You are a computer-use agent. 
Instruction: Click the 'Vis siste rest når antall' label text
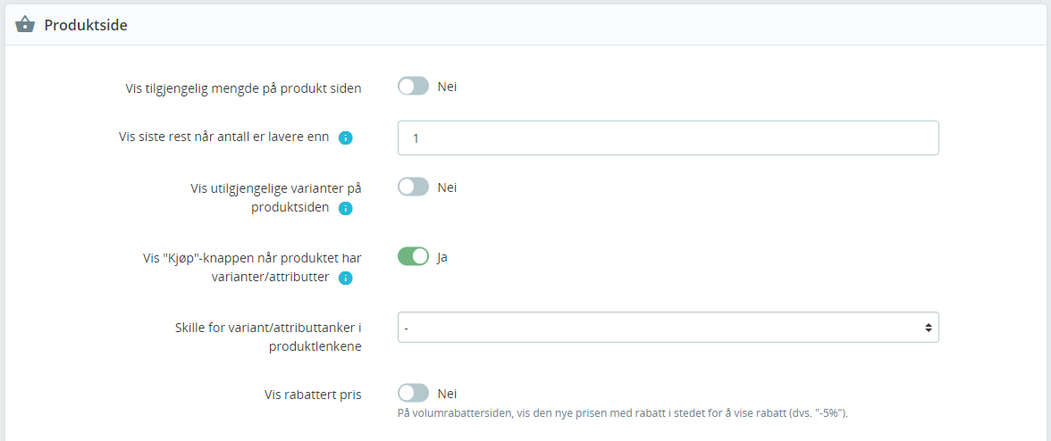[223, 137]
